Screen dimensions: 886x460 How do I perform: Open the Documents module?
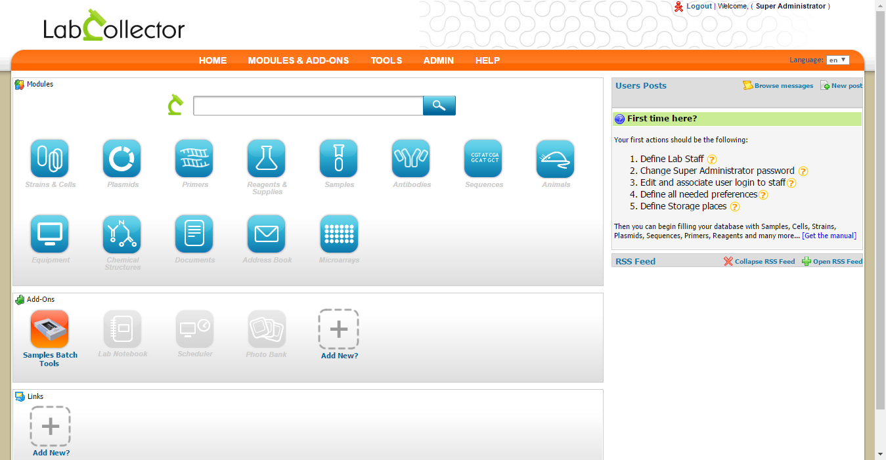tap(194, 234)
